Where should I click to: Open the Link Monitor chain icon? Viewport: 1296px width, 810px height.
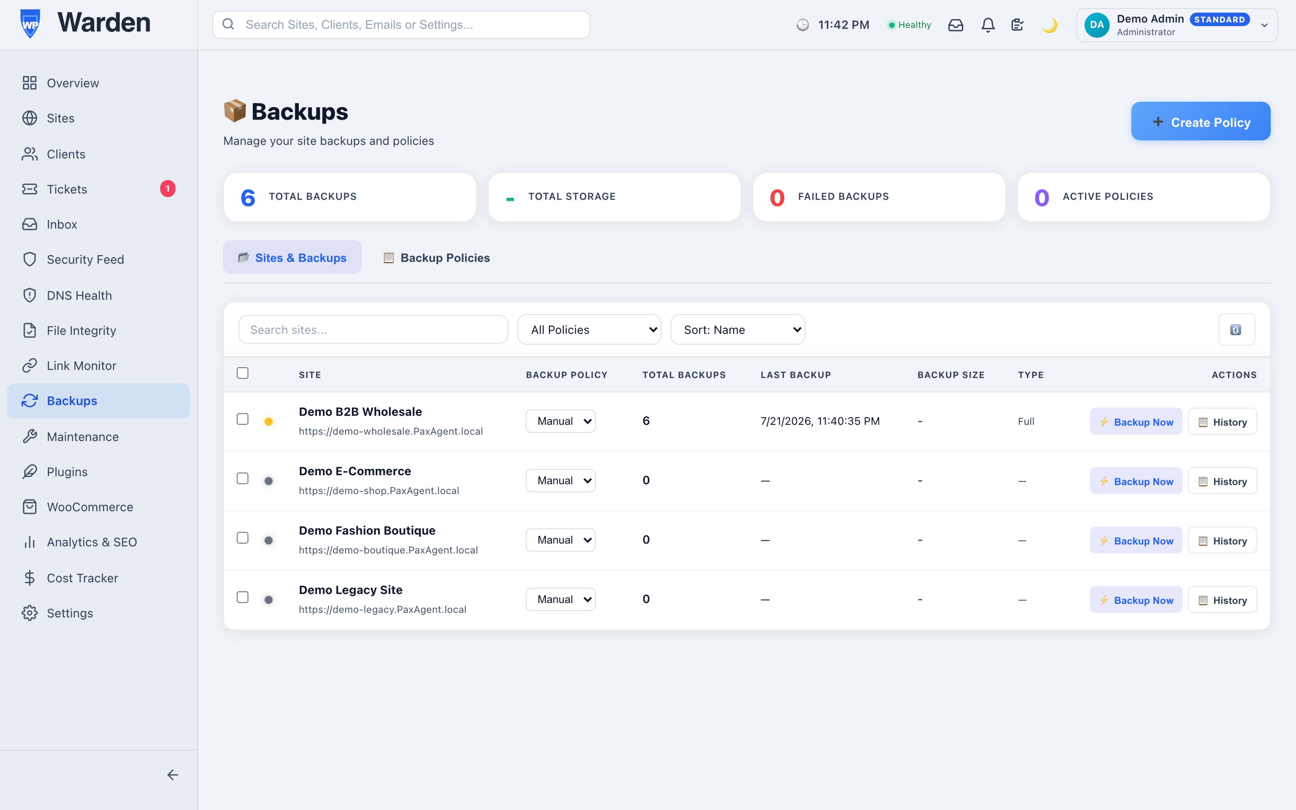[x=29, y=365]
